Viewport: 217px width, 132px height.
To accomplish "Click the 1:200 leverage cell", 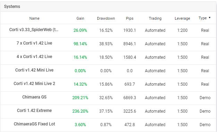I will pos(182,30).
